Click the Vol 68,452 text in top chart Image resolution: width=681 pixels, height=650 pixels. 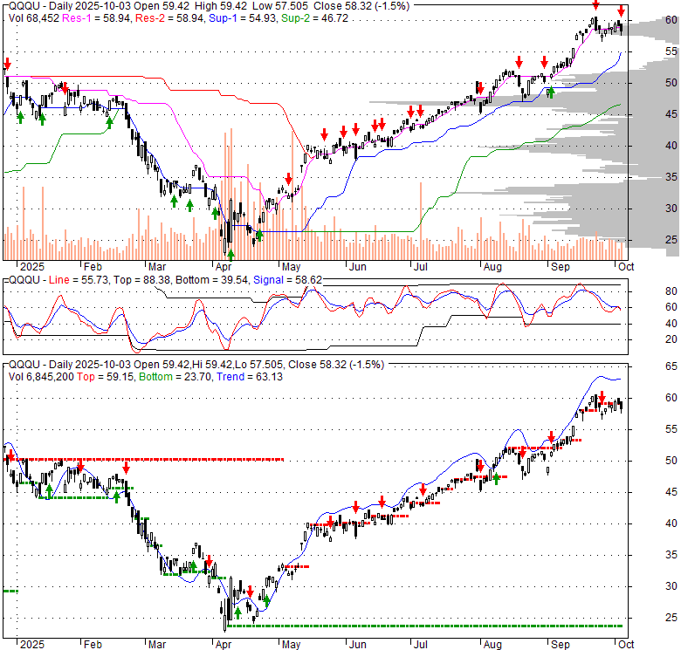click(x=34, y=18)
